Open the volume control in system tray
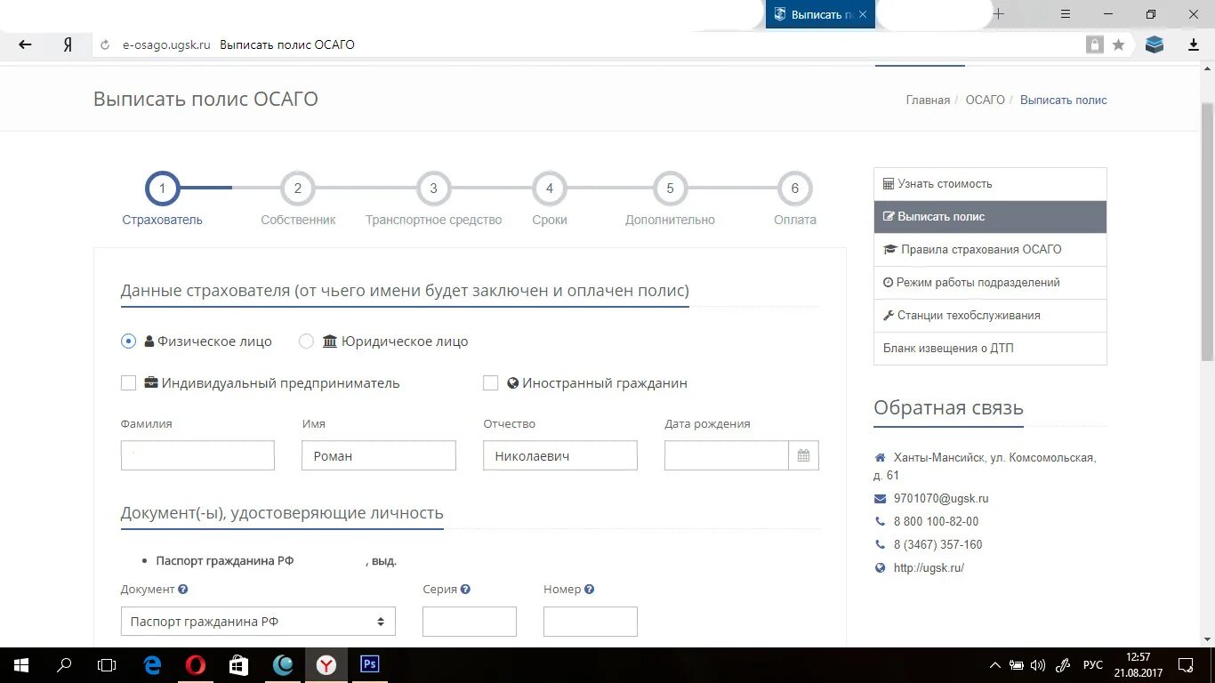 click(1037, 665)
